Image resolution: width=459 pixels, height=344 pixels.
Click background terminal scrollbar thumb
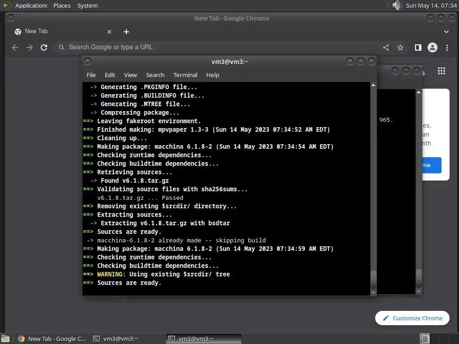point(419,279)
